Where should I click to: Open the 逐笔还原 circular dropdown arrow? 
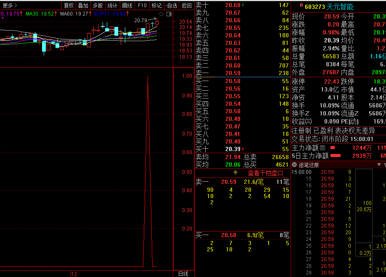pyautogui.click(x=295, y=165)
